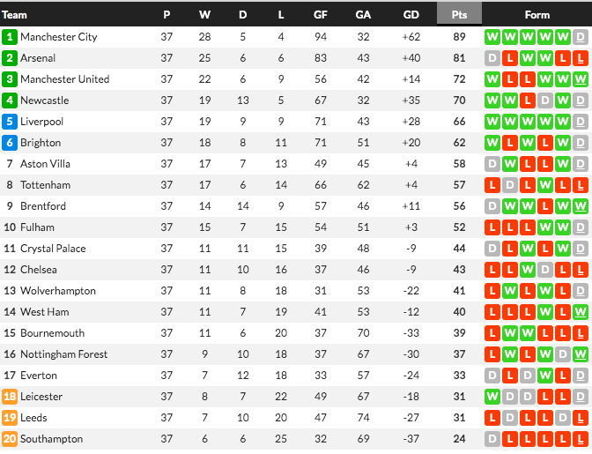Click Newcastle's red L form icon
592x454 pixels.
528,100
